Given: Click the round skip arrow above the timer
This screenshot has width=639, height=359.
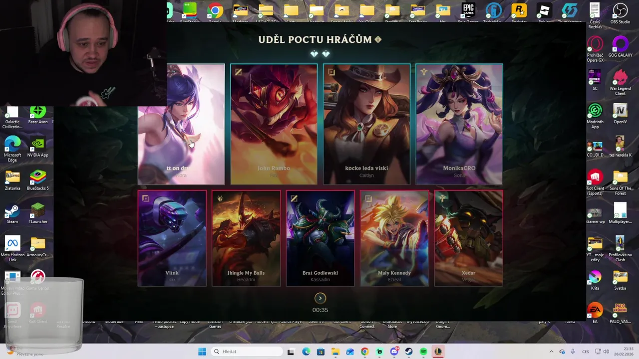Looking at the screenshot, I should (320, 298).
